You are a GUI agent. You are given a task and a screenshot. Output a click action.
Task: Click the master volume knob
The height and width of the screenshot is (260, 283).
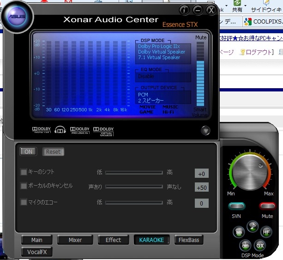click(x=250, y=172)
